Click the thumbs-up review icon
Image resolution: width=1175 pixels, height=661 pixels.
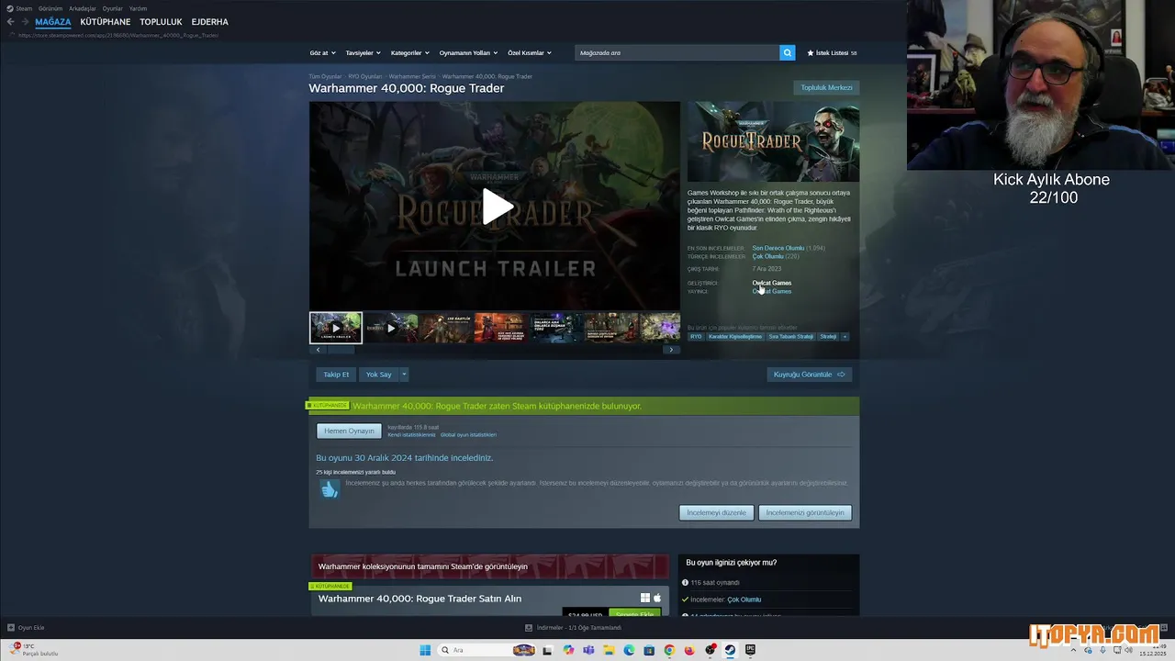pos(330,489)
